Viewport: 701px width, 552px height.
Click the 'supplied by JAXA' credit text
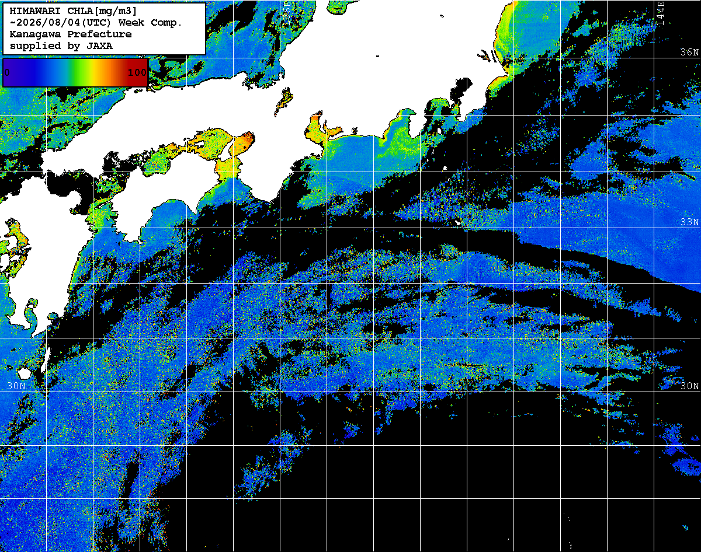tap(61, 46)
